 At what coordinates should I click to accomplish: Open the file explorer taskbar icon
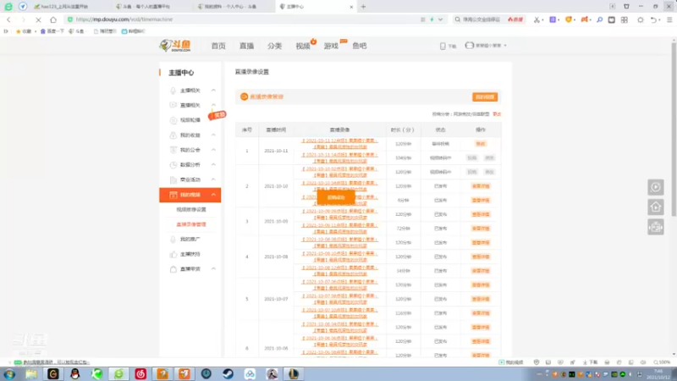point(31,374)
